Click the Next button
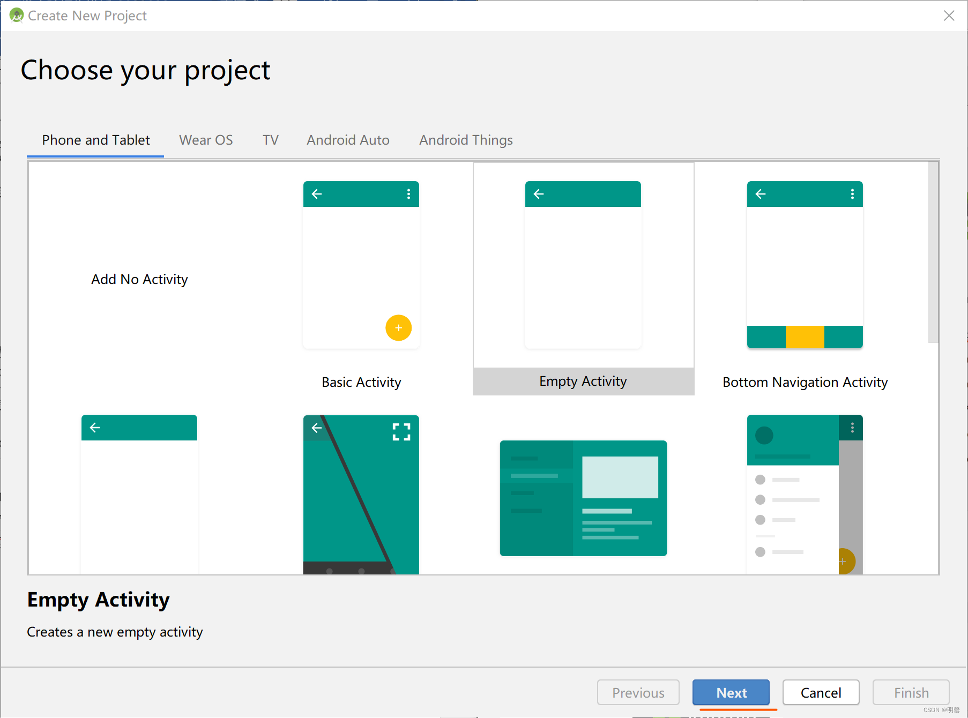Viewport: 968px width, 718px height. [x=731, y=693]
